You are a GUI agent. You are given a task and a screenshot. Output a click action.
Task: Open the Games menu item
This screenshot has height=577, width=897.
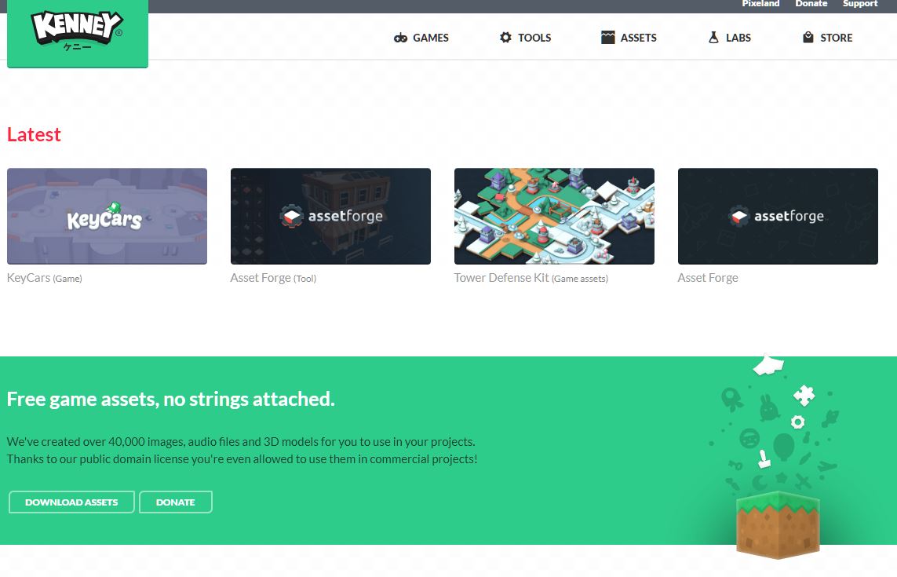421,38
